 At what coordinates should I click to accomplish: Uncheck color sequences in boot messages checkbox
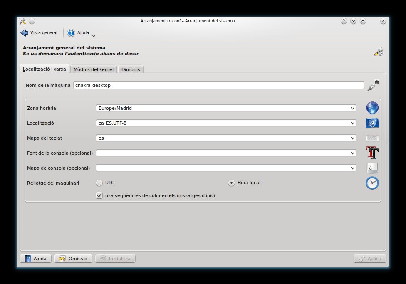pyautogui.click(x=99, y=195)
